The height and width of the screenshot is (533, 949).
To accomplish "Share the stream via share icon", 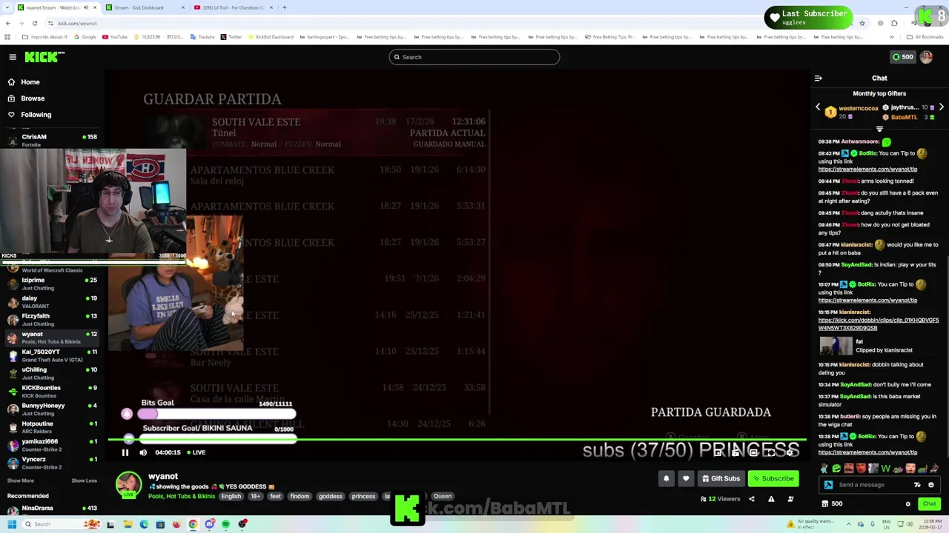I will coord(751,499).
